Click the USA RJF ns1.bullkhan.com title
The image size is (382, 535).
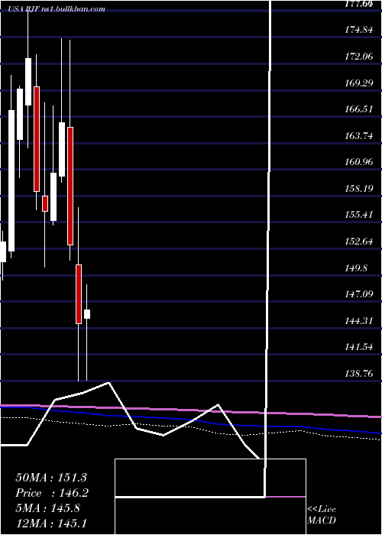tap(57, 9)
